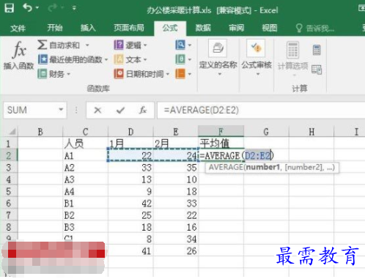Click the cell containing 人员
This screenshot has width=365, height=279.
[x=85, y=144]
